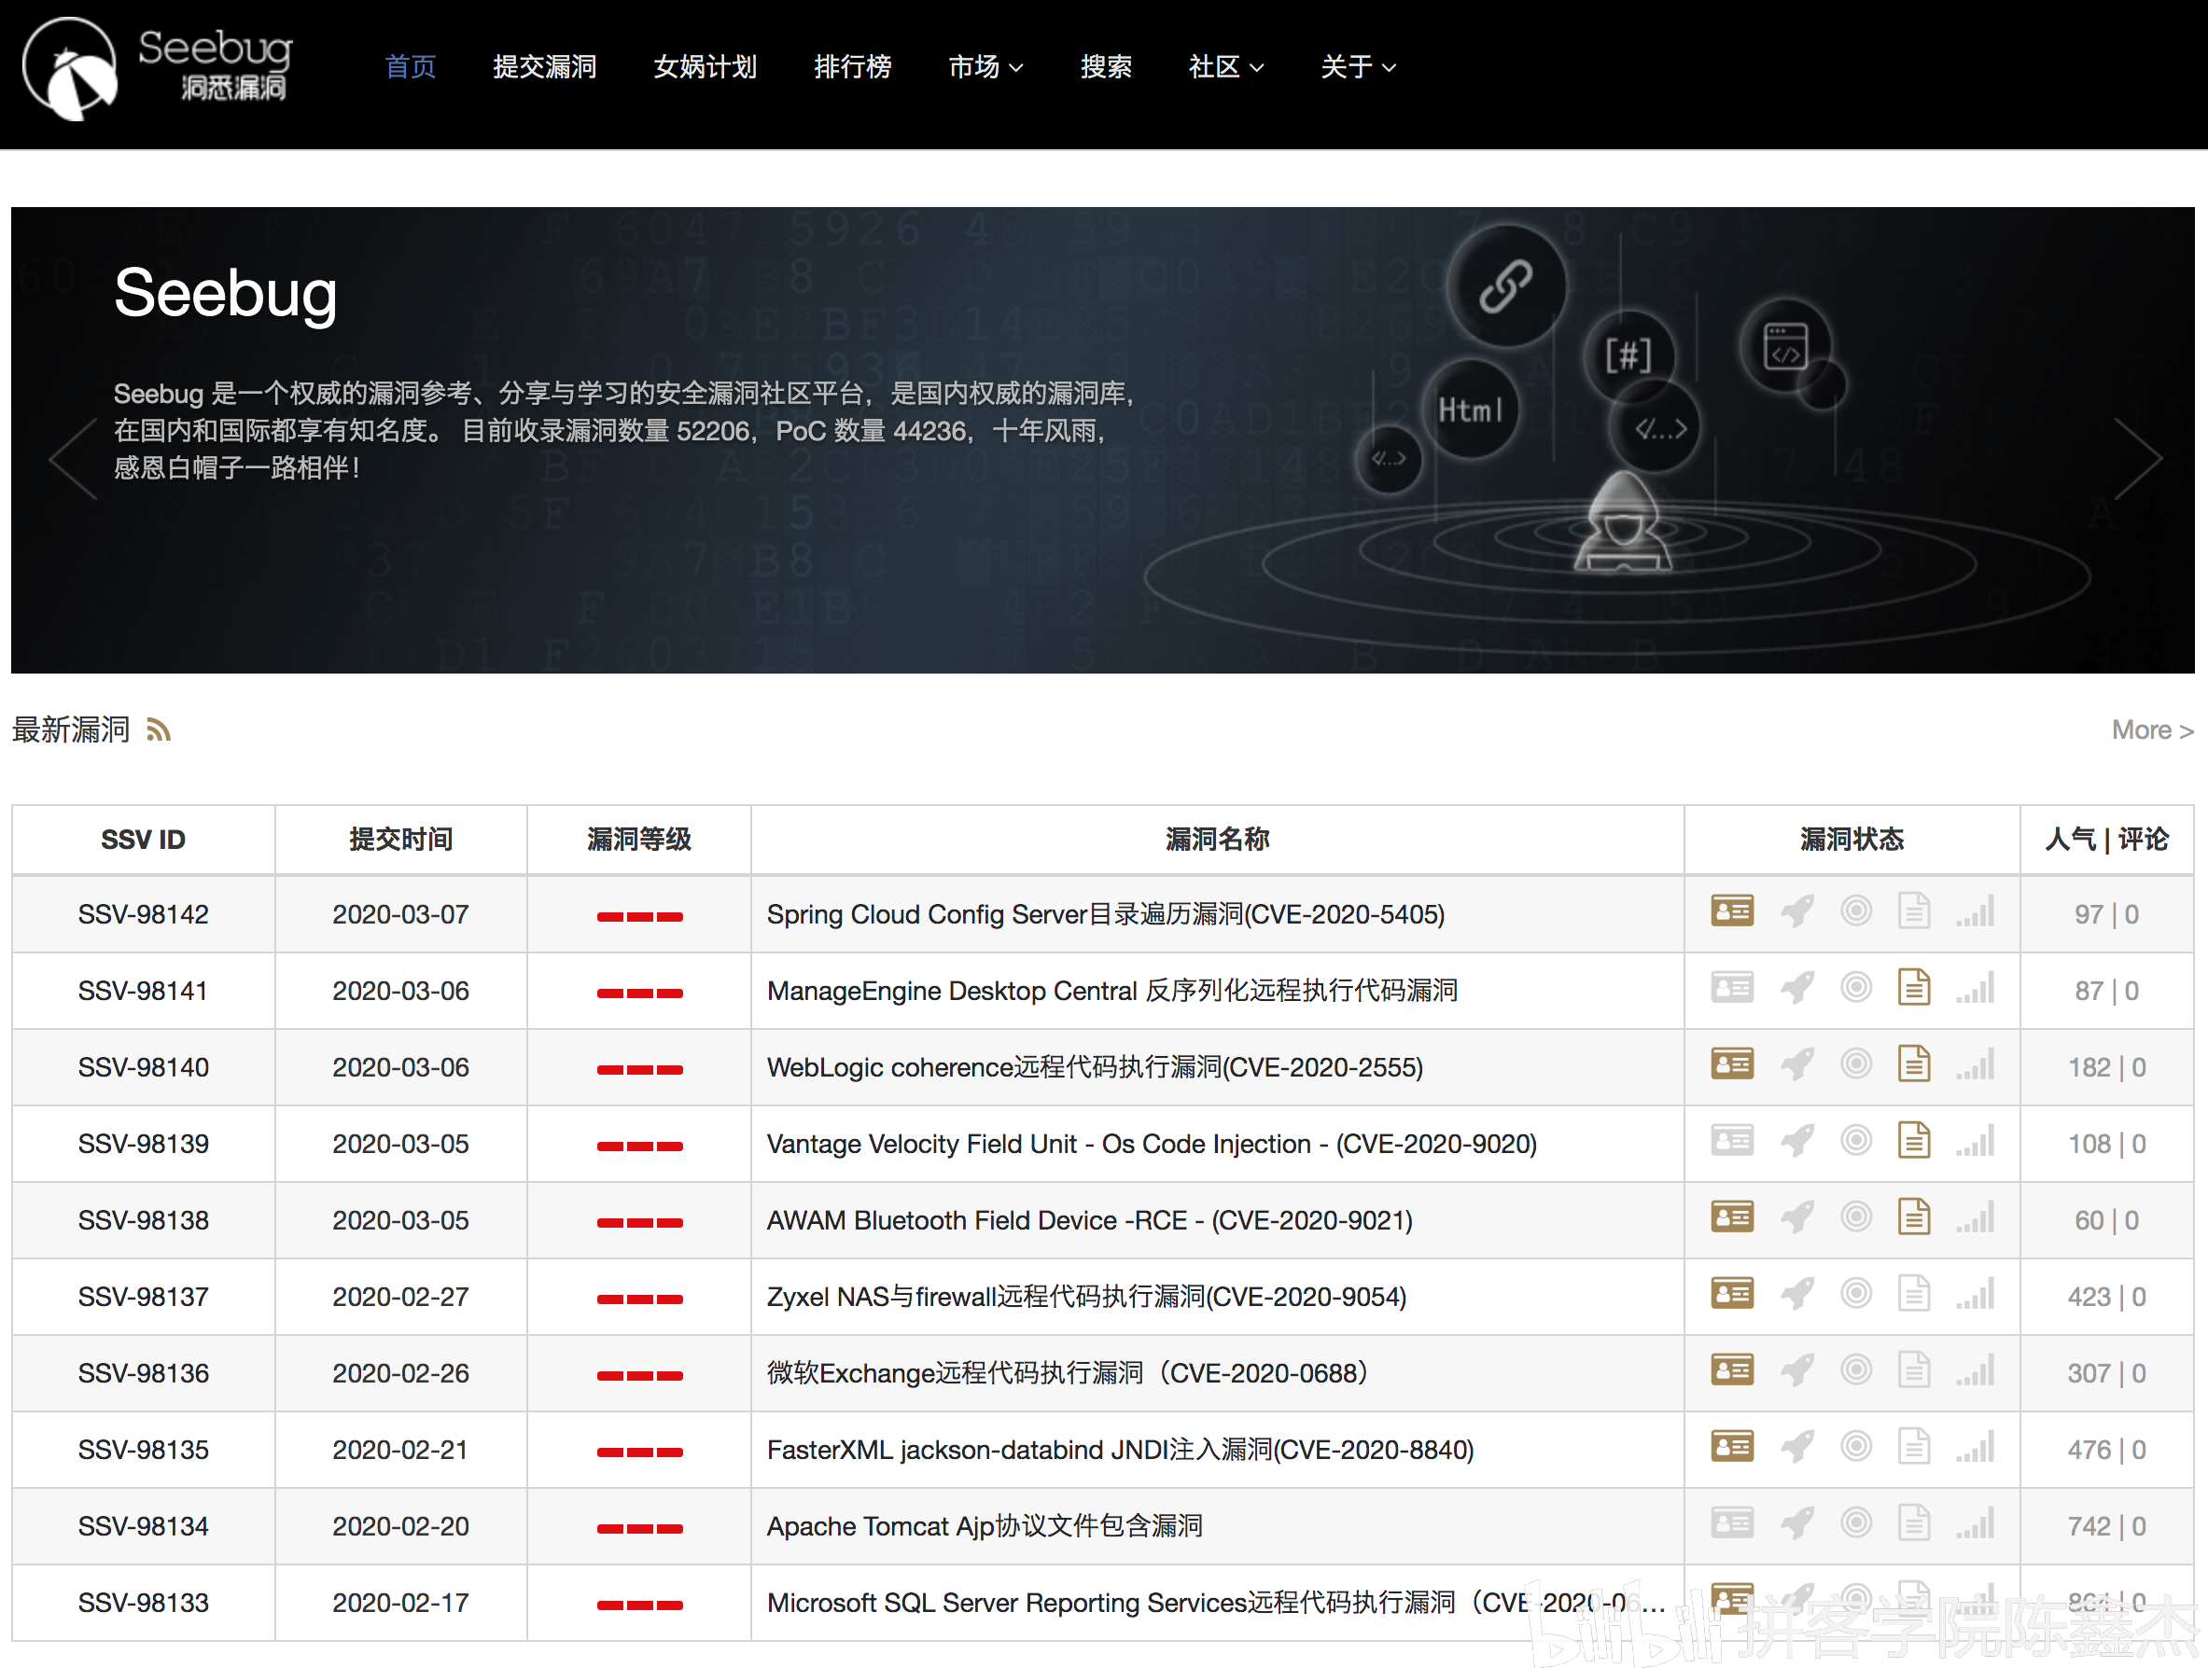2208x1668 pixels.
Task: Click the target circle icon in SSV-98140 row
Action: [1855, 1064]
